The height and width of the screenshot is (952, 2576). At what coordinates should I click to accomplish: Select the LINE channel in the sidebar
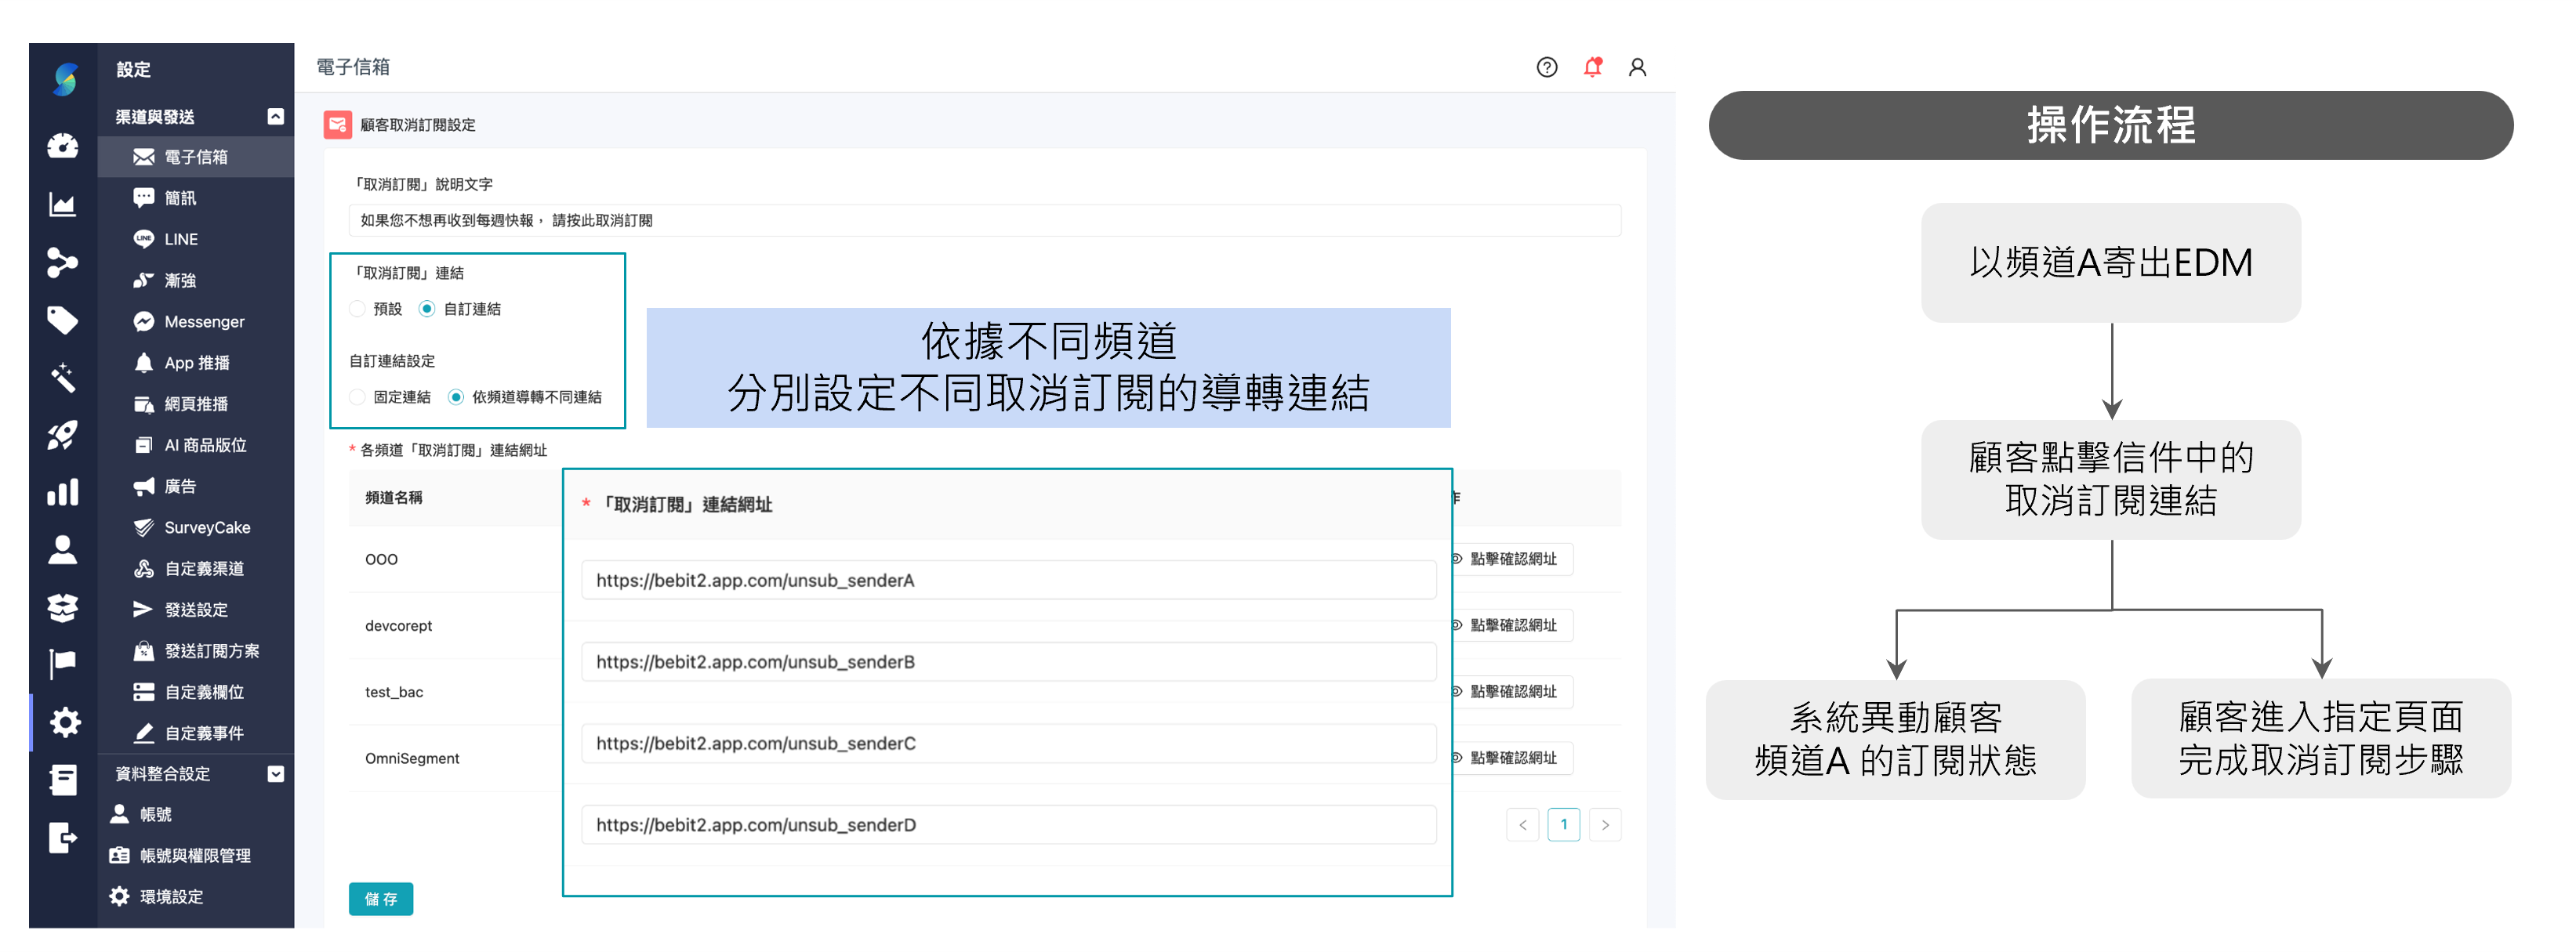pyautogui.click(x=180, y=238)
